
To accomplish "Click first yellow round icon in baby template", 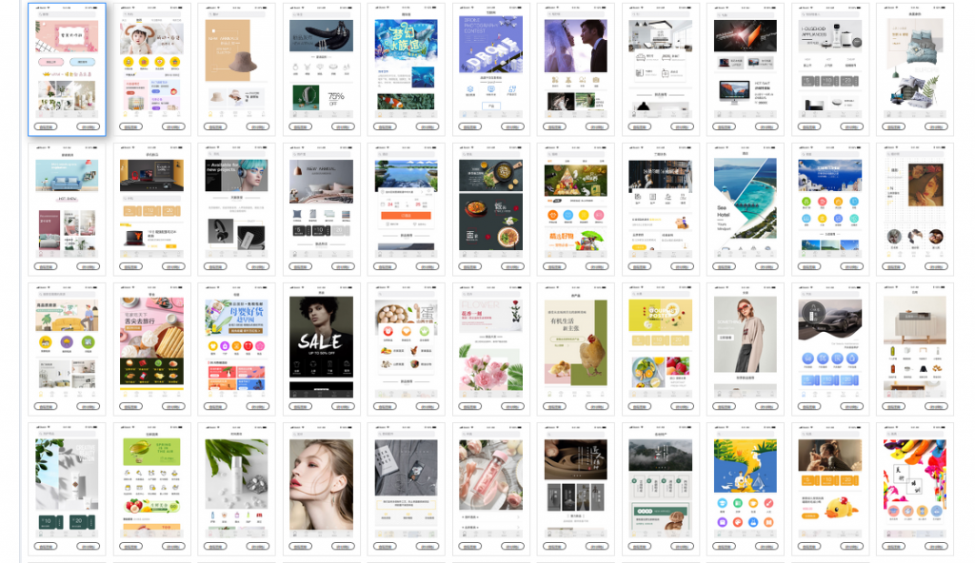I will click(129, 62).
